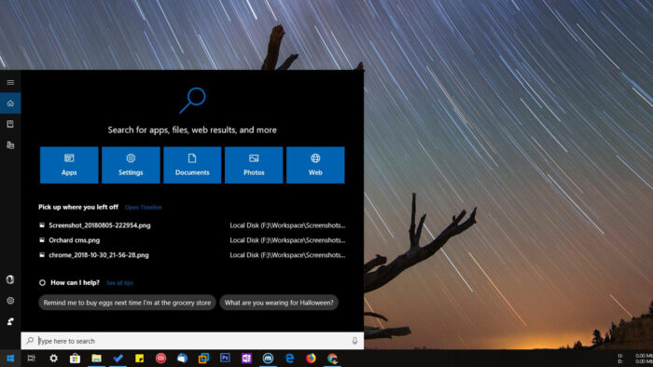Viewport: 653px width, 367px height.
Task: Open chrome_2018-10-30_21-56-28.png file
Action: [192, 255]
